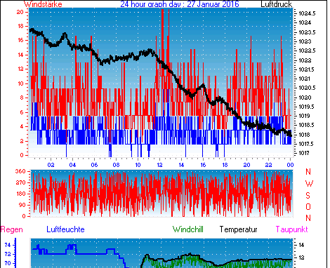Click the pink Regen legend label
The width and height of the screenshot is (330, 268).
(x=12, y=229)
